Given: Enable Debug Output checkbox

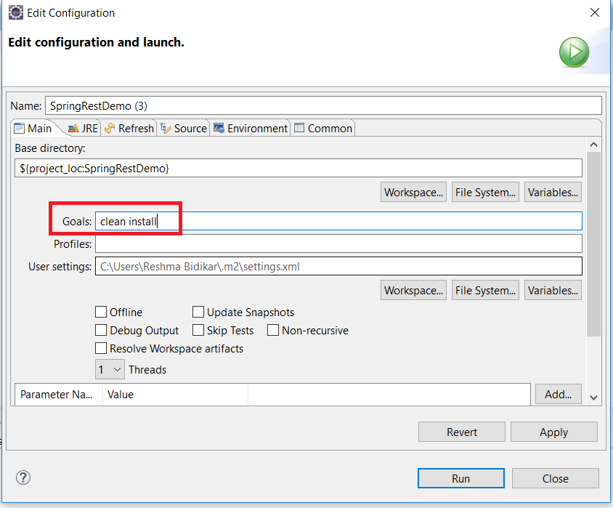Looking at the screenshot, I should 101,330.
